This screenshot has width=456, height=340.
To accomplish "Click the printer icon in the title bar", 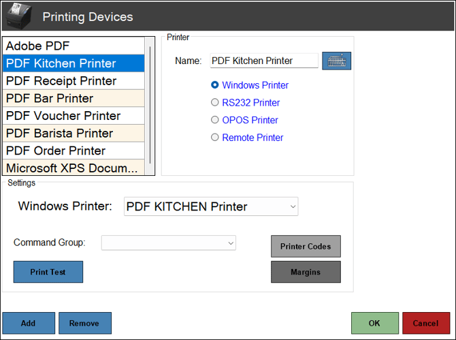I will click(19, 16).
